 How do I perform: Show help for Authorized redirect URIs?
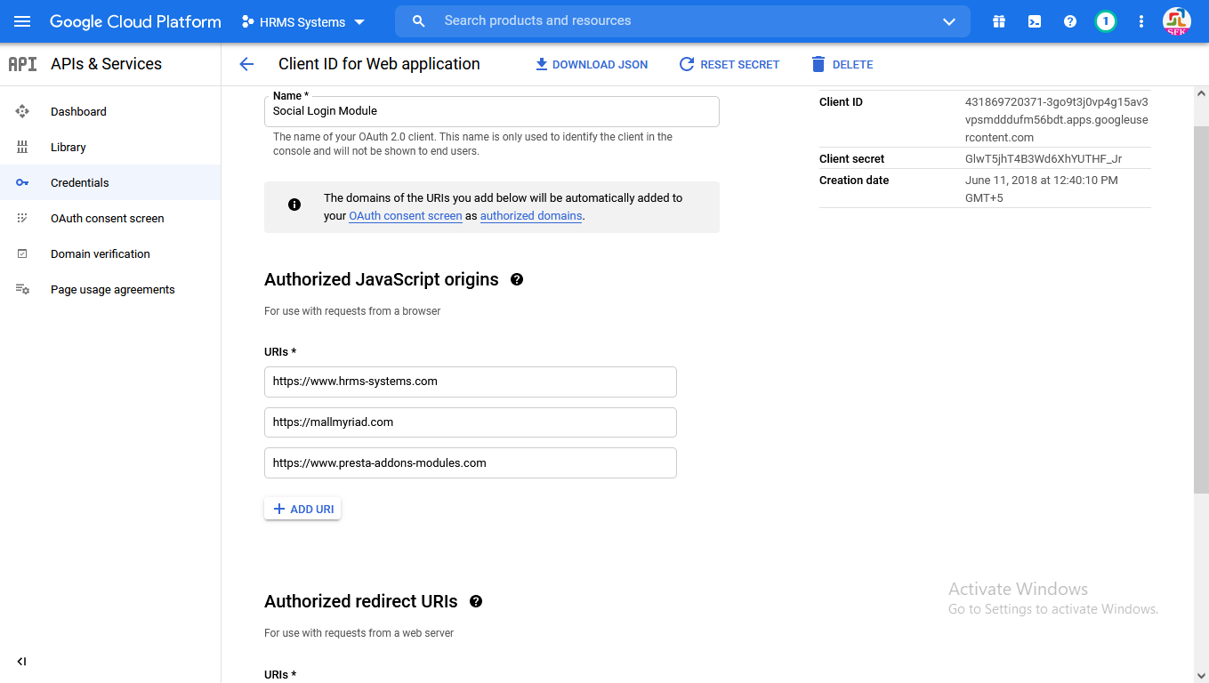(x=476, y=601)
